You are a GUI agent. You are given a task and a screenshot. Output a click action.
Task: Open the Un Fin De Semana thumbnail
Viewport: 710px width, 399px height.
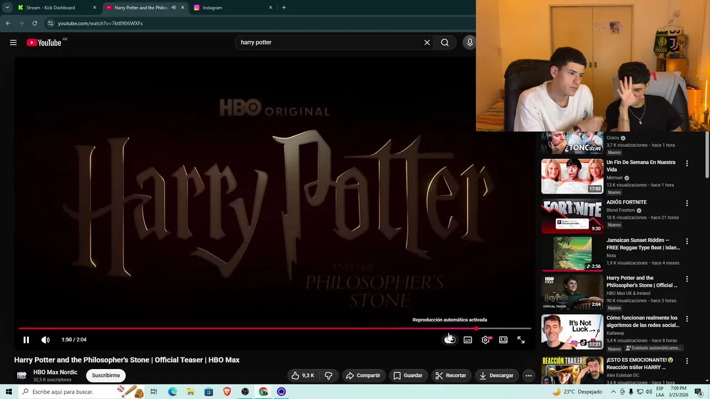[572, 176]
